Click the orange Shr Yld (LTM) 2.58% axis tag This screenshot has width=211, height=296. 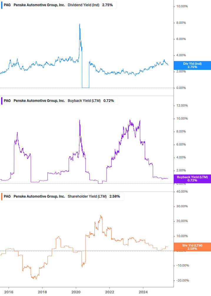tap(192, 247)
